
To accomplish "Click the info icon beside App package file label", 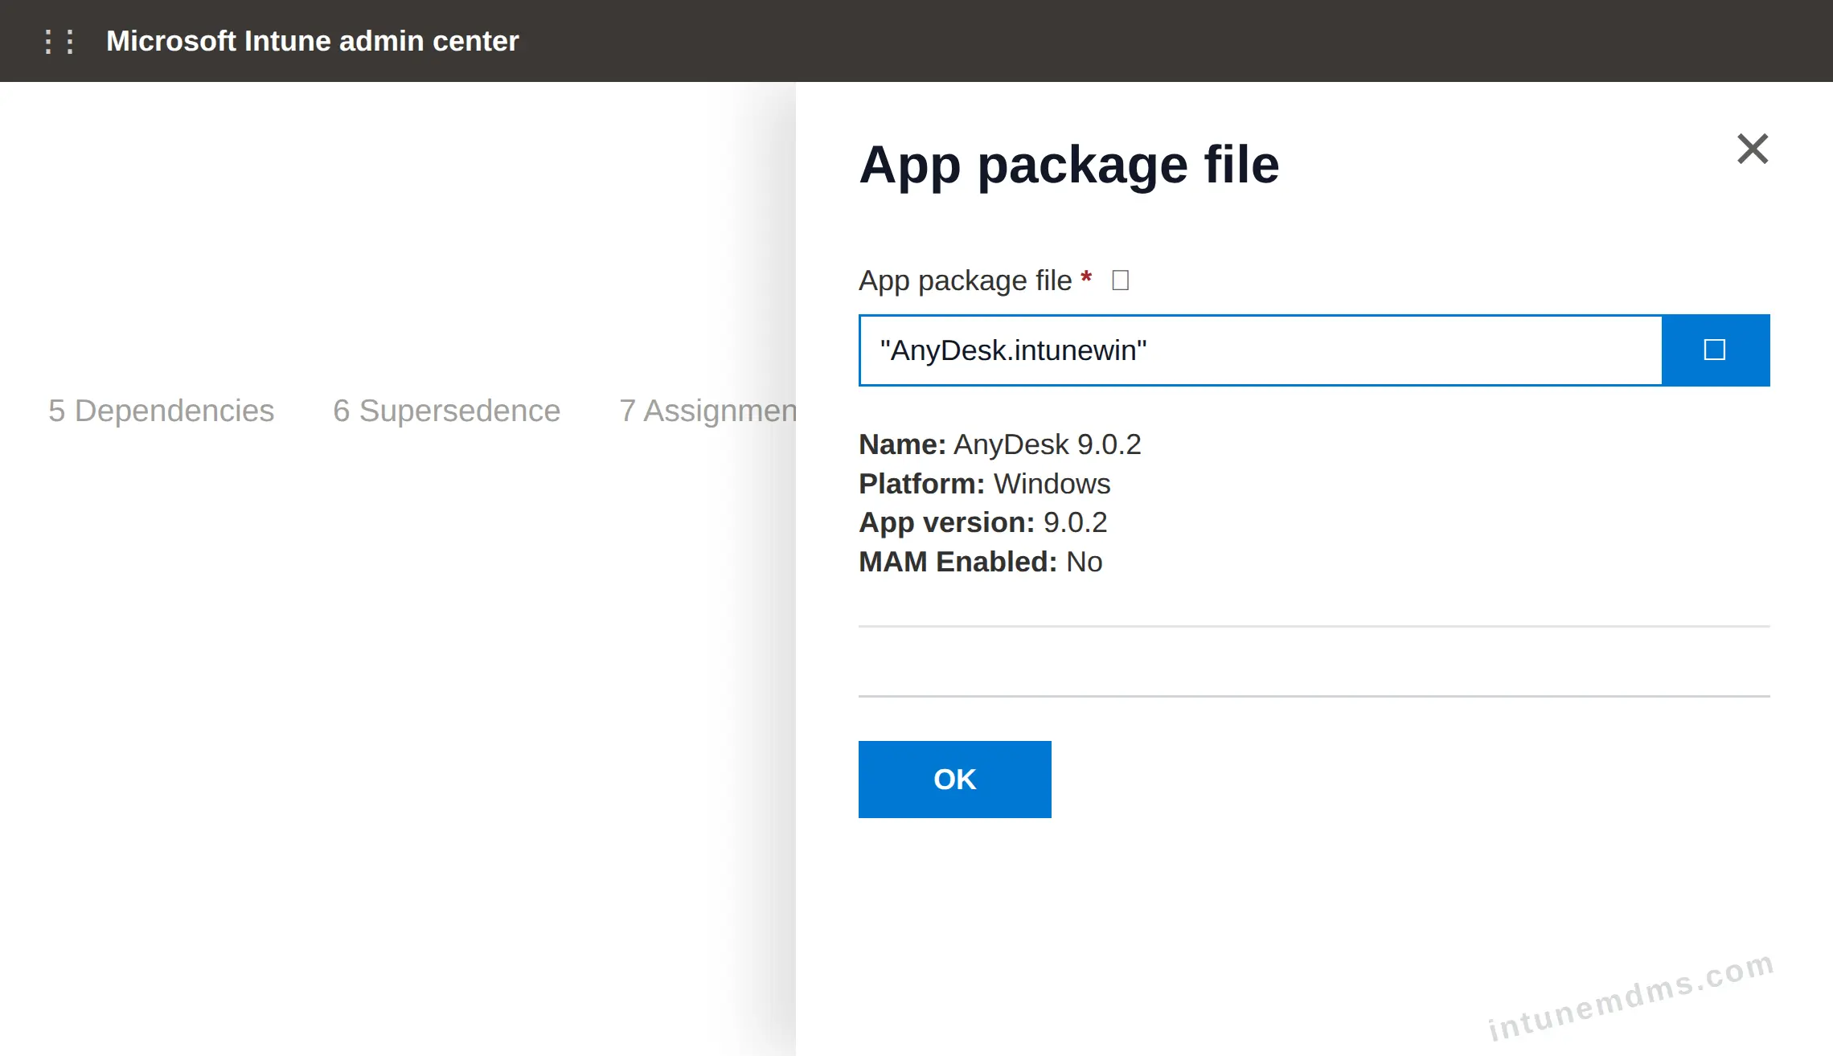I will point(1120,280).
